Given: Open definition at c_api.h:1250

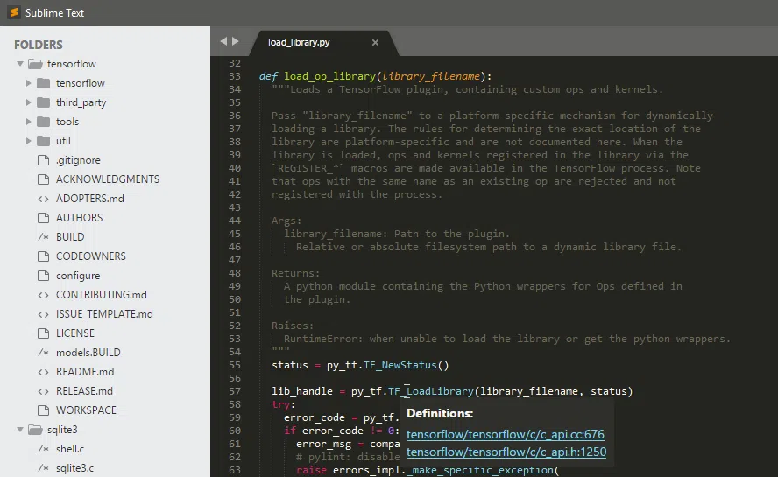Looking at the screenshot, I should 506,452.
